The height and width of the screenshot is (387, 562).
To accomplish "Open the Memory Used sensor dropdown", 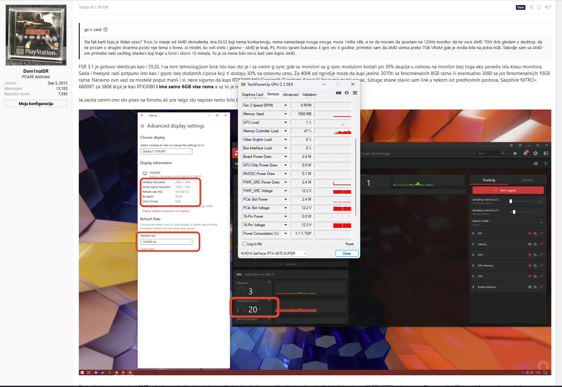I will click(x=285, y=114).
